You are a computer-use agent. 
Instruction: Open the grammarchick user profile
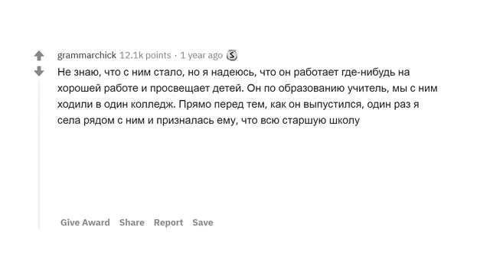coord(87,56)
